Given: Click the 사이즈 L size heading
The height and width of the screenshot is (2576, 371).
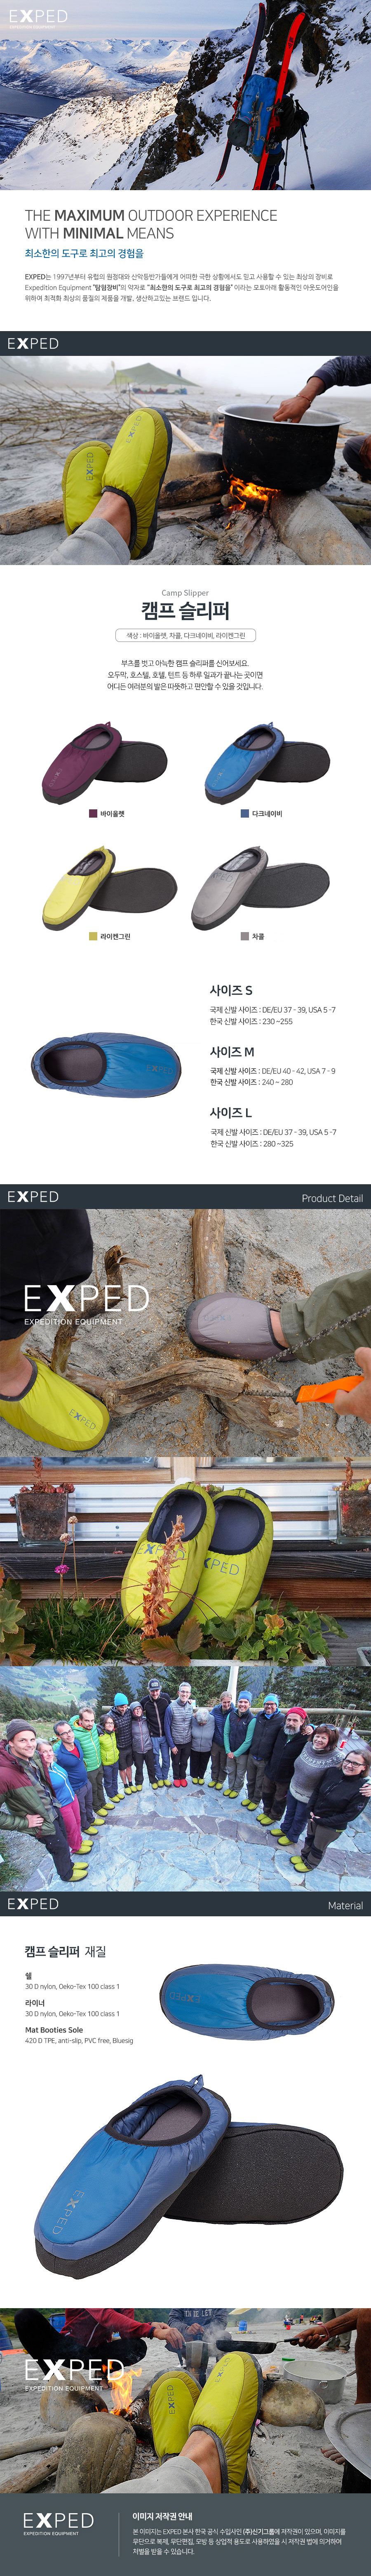Looking at the screenshot, I should pyautogui.click(x=230, y=1112).
